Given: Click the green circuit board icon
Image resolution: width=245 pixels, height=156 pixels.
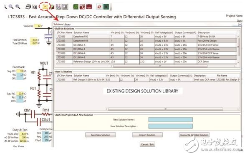Looking at the screenshot, I should pyautogui.click(x=76, y=7).
